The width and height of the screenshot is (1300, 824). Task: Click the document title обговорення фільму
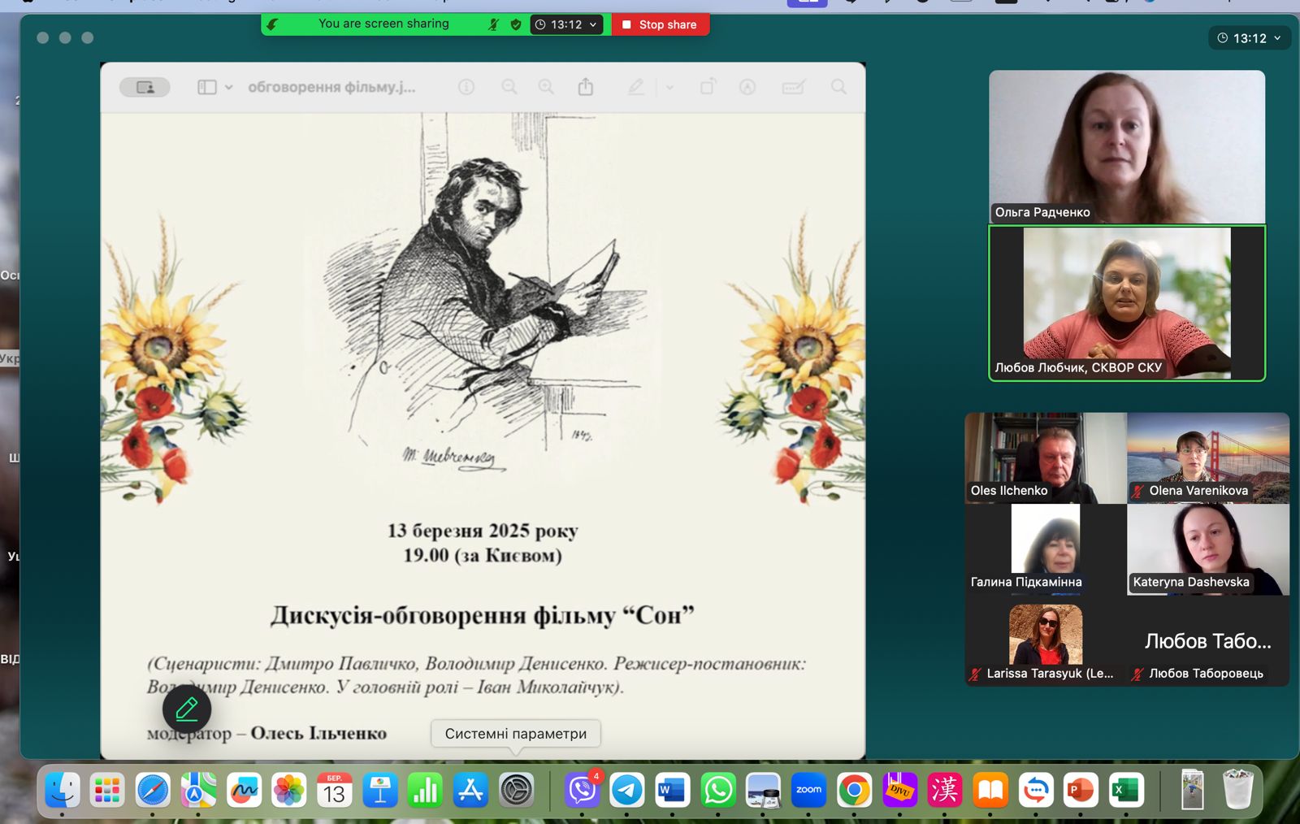[331, 87]
